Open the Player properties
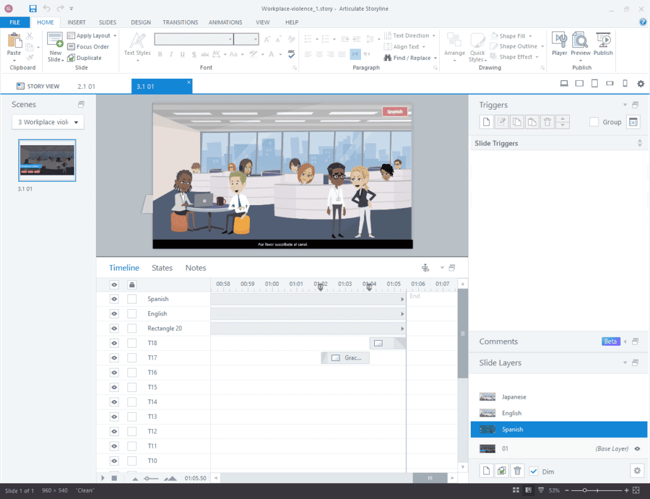The image size is (650, 499). [559, 44]
